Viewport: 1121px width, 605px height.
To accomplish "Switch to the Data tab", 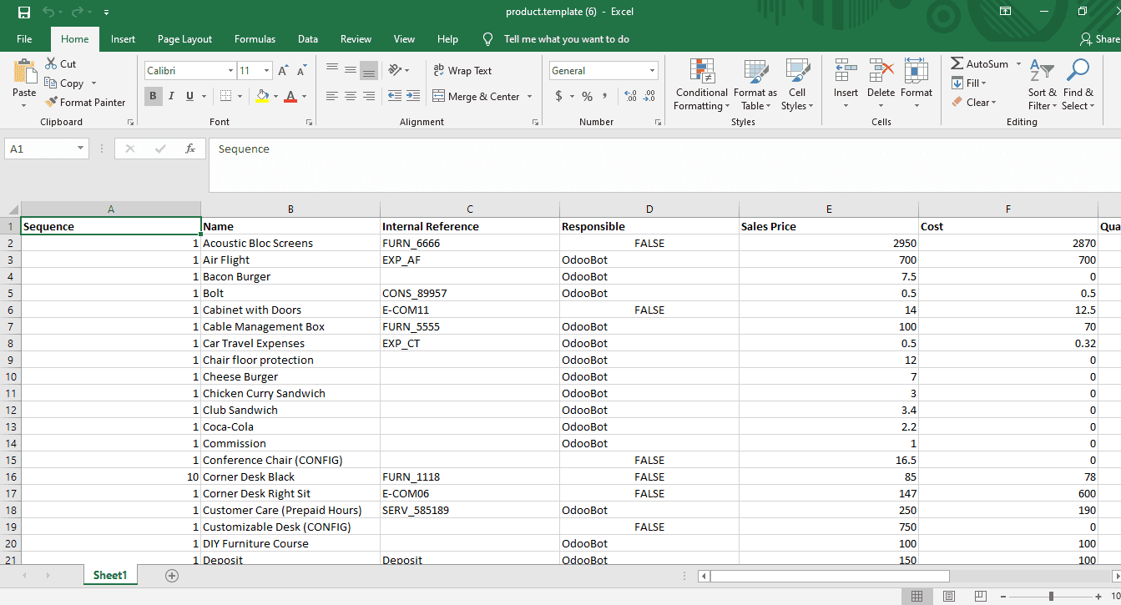I will tap(308, 39).
